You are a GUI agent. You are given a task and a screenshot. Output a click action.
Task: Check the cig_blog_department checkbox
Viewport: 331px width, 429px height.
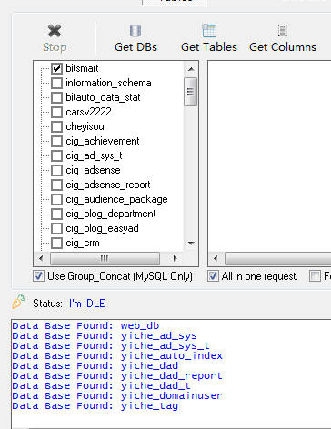(x=56, y=214)
